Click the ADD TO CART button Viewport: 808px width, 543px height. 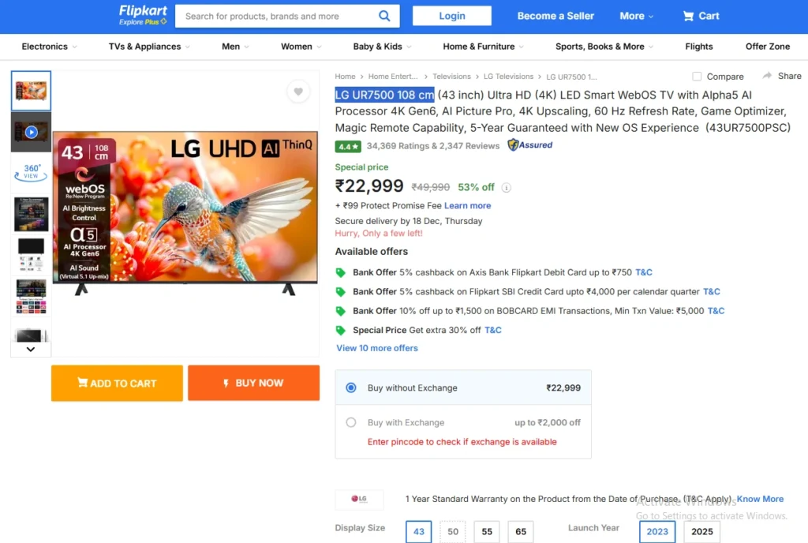pos(117,383)
